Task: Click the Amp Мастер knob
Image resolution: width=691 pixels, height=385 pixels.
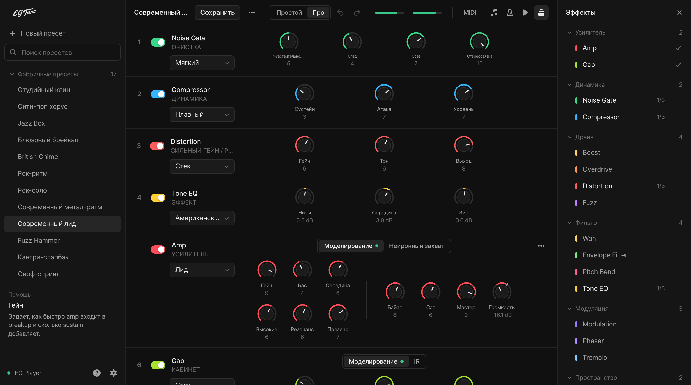Action: pos(466,291)
